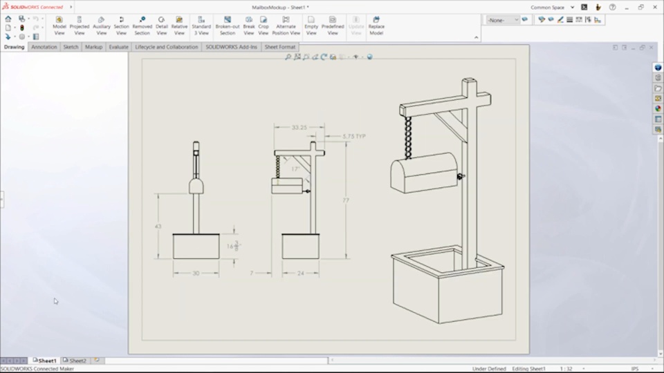Select the Sheet1 tab

[x=44, y=361]
